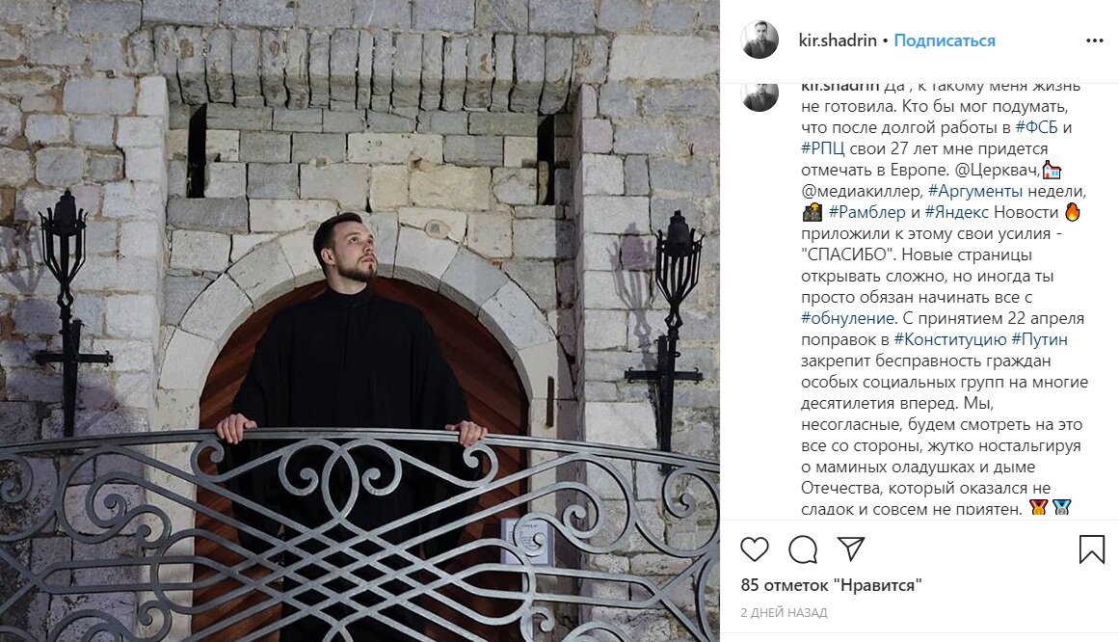Open hashtag #обнуление
This screenshot has width=1119, height=642.
click(848, 318)
